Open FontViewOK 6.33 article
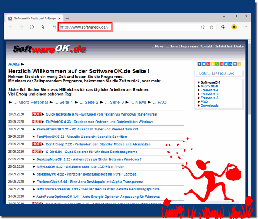The height and width of the screenshot is (219, 258). 81,137
